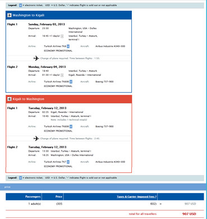Click the red bold 907 USD grand total
207x219 pixels.
click(189, 214)
